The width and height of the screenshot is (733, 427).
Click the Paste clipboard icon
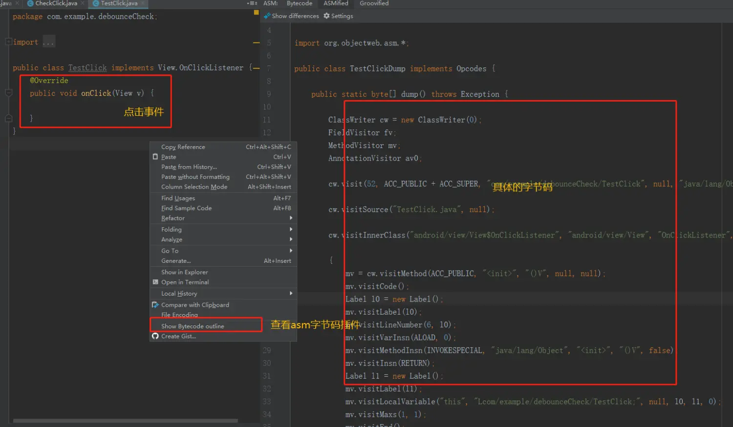coord(155,157)
